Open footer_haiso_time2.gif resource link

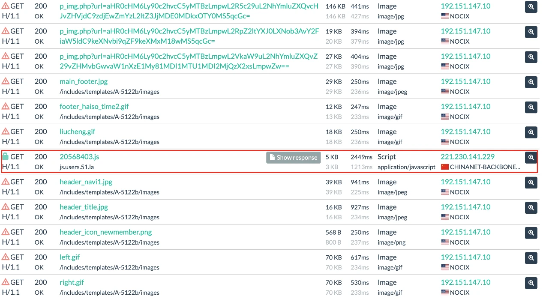[x=94, y=107]
